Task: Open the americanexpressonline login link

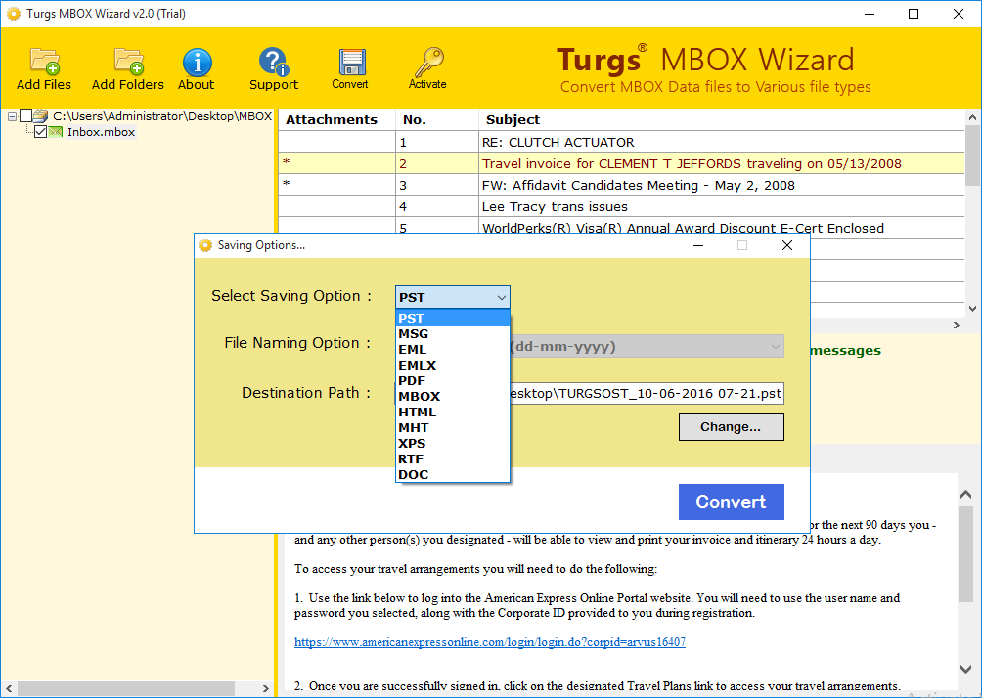Action: pos(490,642)
